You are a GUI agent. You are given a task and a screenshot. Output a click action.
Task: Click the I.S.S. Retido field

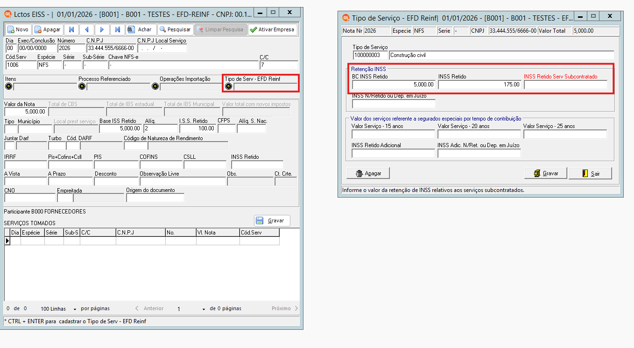click(x=197, y=128)
